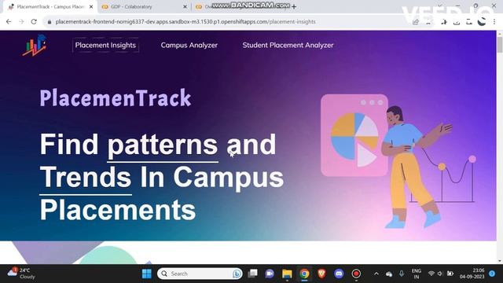Open clock and calendar 23:06
503x283 pixels.
pos(472,274)
